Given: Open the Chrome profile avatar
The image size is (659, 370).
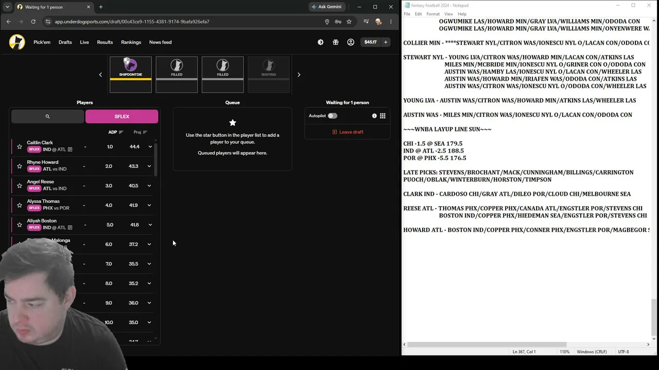Looking at the screenshot, I should 378,22.
